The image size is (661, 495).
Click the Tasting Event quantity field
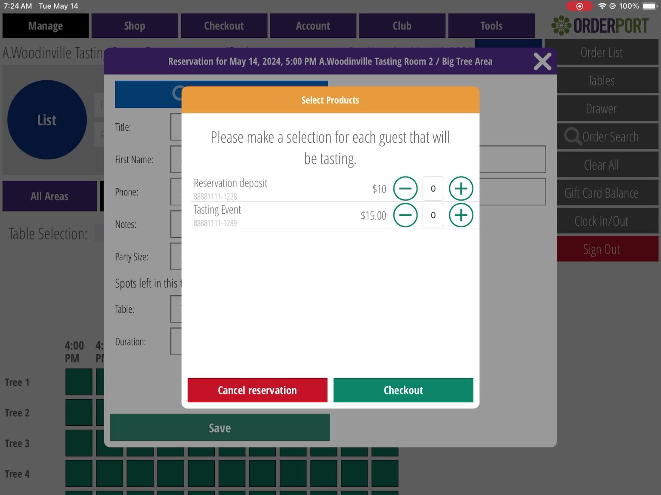[433, 215]
